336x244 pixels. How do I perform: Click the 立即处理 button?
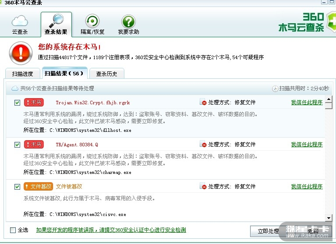tap(268, 231)
